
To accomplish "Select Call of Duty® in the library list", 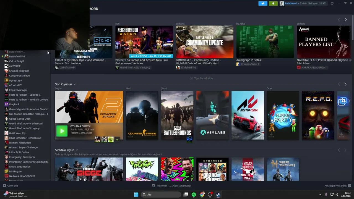I will pos(17,61).
